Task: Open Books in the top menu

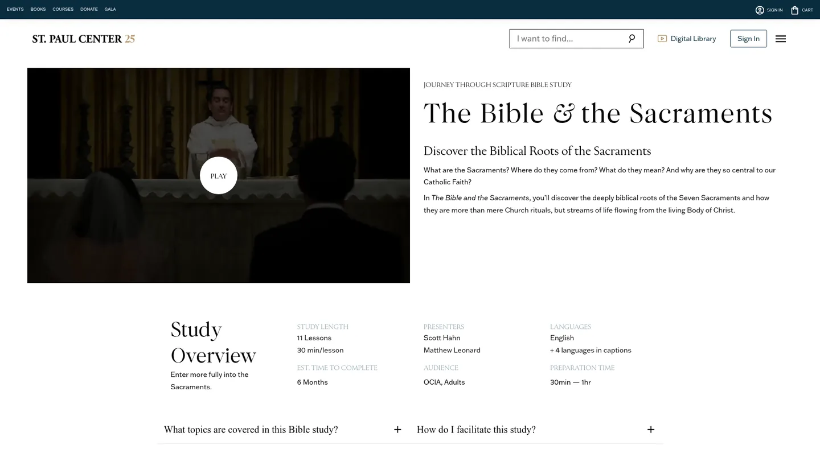Action: coord(38,10)
